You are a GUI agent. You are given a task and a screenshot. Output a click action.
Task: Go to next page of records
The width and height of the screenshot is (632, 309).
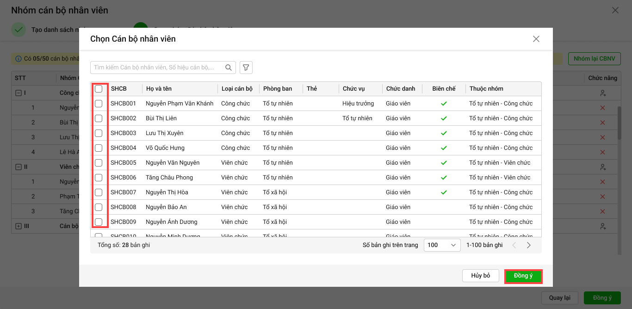click(x=529, y=245)
